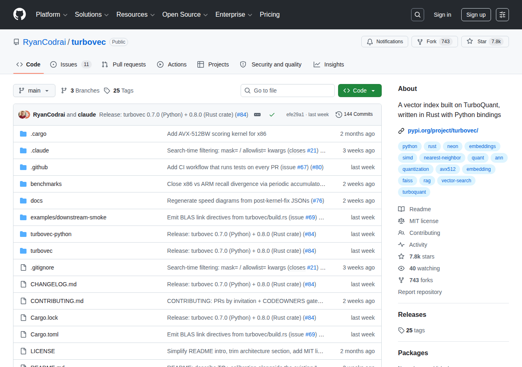Viewport: 522px width, 367px height.
Task: Click the Sign in link
Action: pyautogui.click(x=442, y=15)
